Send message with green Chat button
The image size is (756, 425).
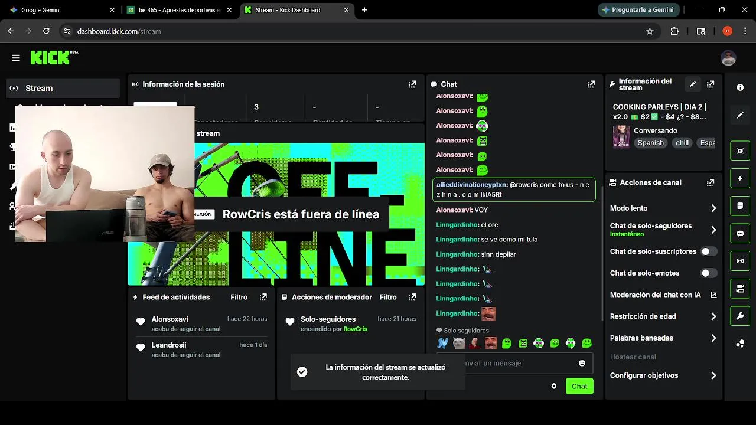click(579, 386)
